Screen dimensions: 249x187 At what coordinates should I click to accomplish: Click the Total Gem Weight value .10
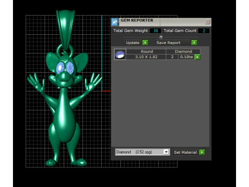click(155, 31)
